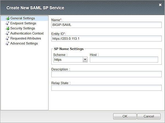Click the Requested Attributes page icon
165x123 pixels.
7,38
